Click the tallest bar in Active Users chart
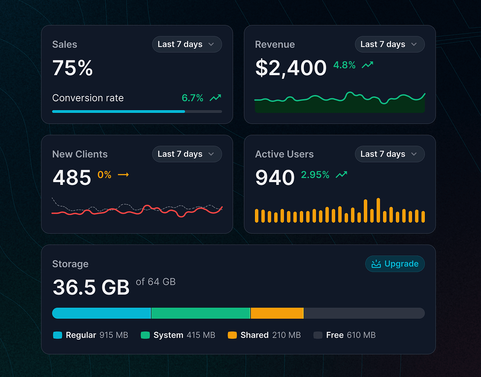The height and width of the screenshot is (377, 481). tap(378, 210)
